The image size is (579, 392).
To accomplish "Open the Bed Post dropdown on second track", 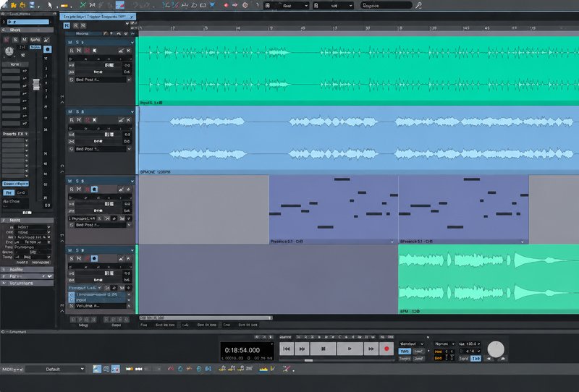I will click(129, 149).
